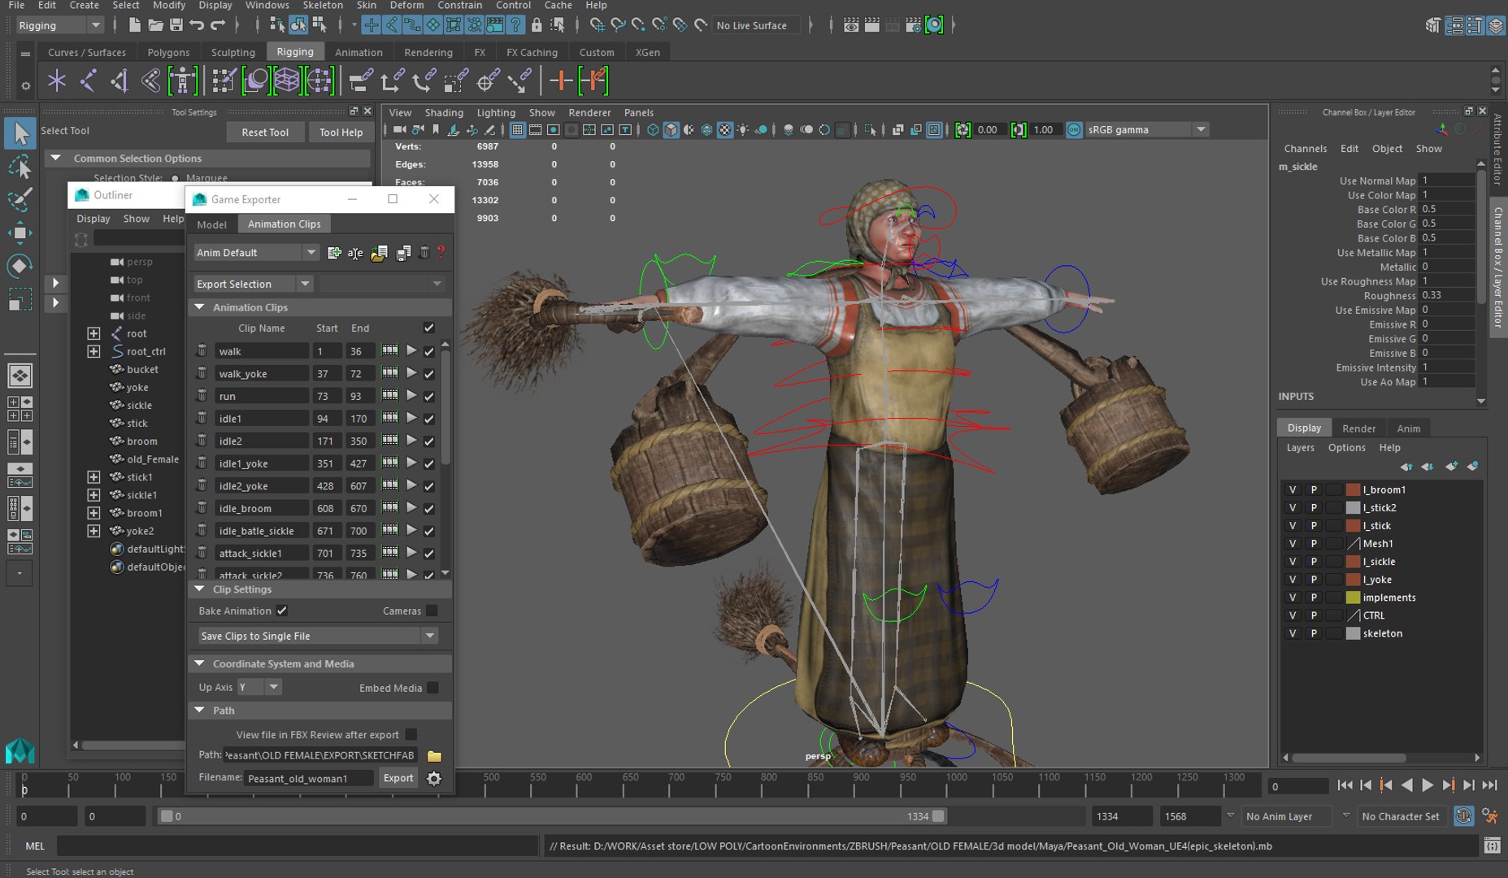Open the Up Axis Y dropdown
The height and width of the screenshot is (878, 1508).
pyautogui.click(x=259, y=688)
